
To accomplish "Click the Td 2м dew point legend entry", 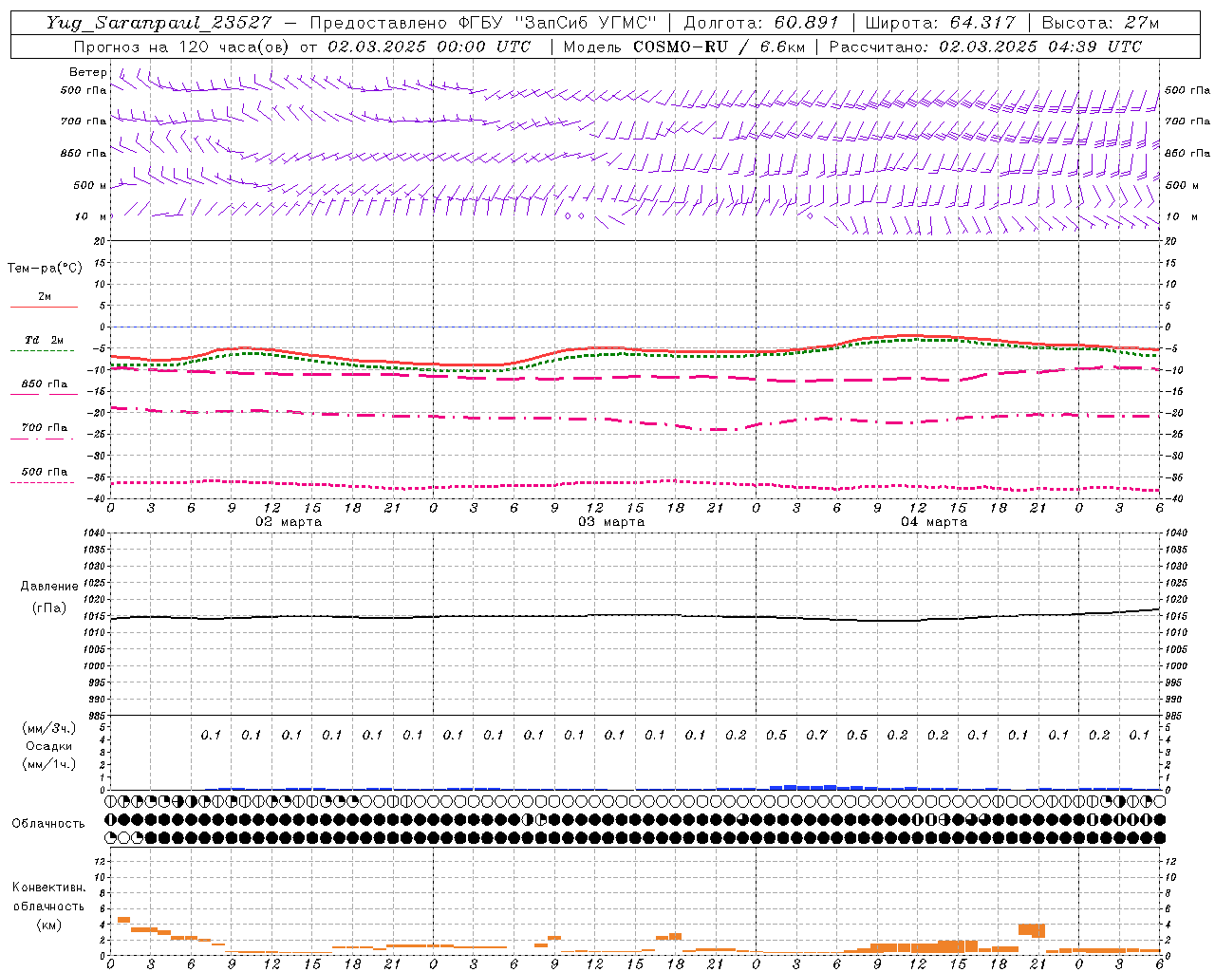I will [x=44, y=340].
